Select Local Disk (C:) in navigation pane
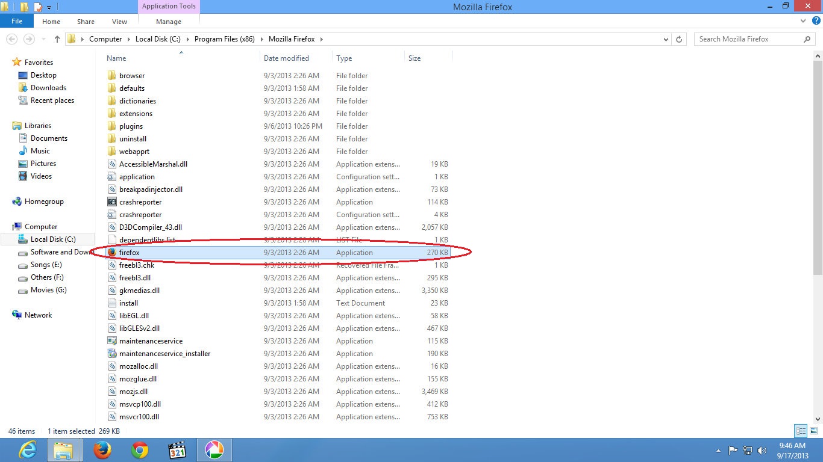This screenshot has width=823, height=462. 53,239
